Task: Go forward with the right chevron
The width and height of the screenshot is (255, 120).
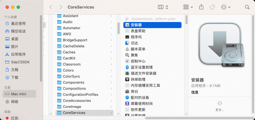Action: coord(61,7)
